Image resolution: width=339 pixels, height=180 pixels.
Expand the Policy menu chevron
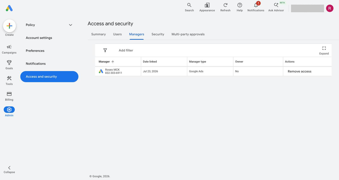(71, 25)
